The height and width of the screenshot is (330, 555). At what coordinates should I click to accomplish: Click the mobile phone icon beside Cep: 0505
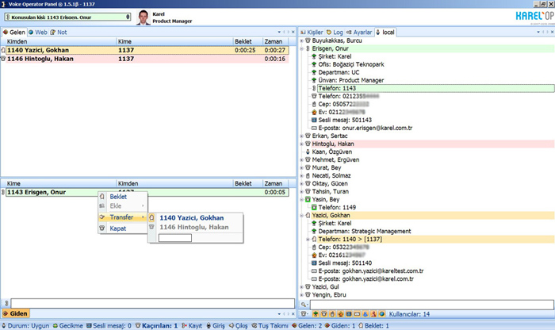point(316,104)
